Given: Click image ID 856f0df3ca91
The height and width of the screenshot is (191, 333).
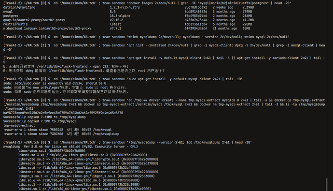Looking at the screenshot, I should point(195,7).
